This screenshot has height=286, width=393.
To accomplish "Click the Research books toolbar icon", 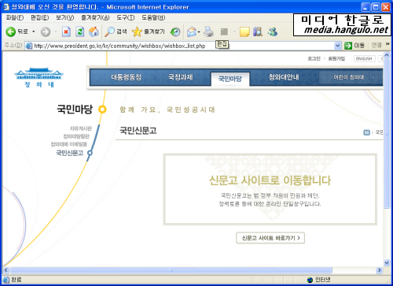I will 258,32.
